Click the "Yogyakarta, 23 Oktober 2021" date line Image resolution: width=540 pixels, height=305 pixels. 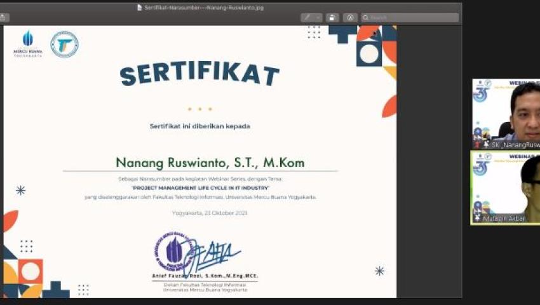(x=210, y=213)
